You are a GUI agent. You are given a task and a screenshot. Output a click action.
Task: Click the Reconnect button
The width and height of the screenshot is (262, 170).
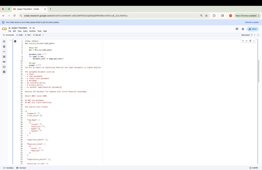pyautogui.click(x=245, y=35)
